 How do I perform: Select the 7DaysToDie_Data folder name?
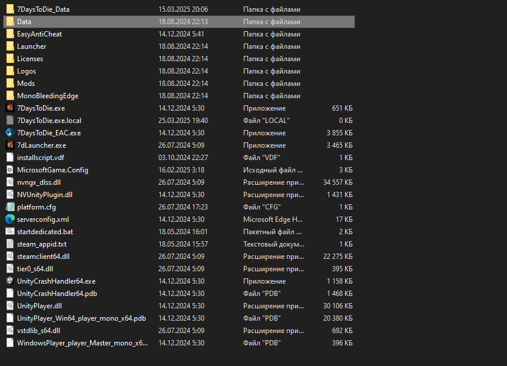43,9
